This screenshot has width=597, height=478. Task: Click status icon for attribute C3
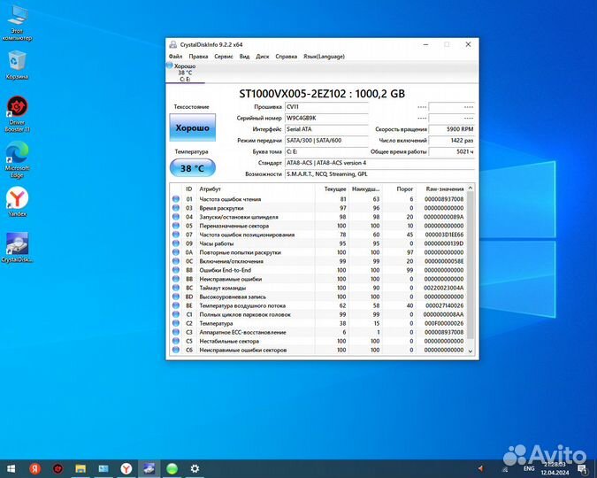point(176,332)
